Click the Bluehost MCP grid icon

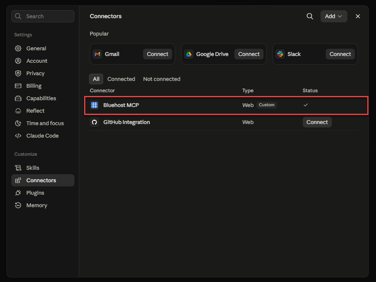coord(94,105)
